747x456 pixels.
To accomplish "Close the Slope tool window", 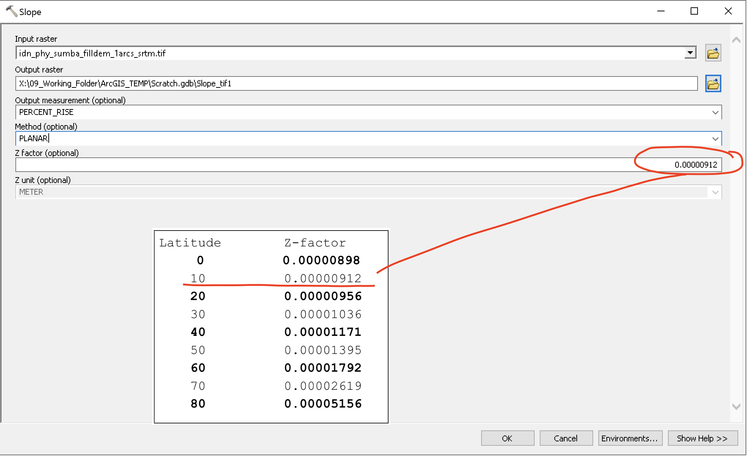I will (x=728, y=11).
